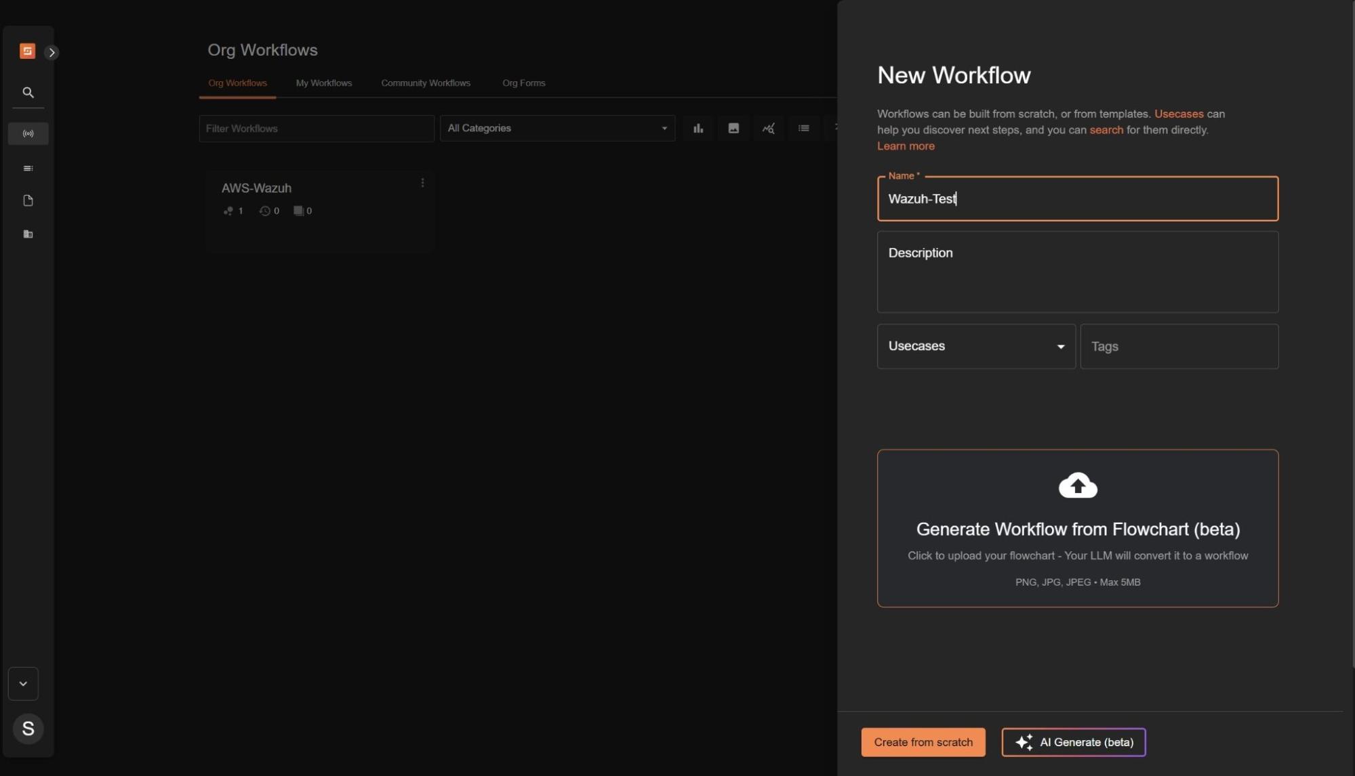Switch to list view via list icon
The image size is (1355, 776).
[803, 127]
